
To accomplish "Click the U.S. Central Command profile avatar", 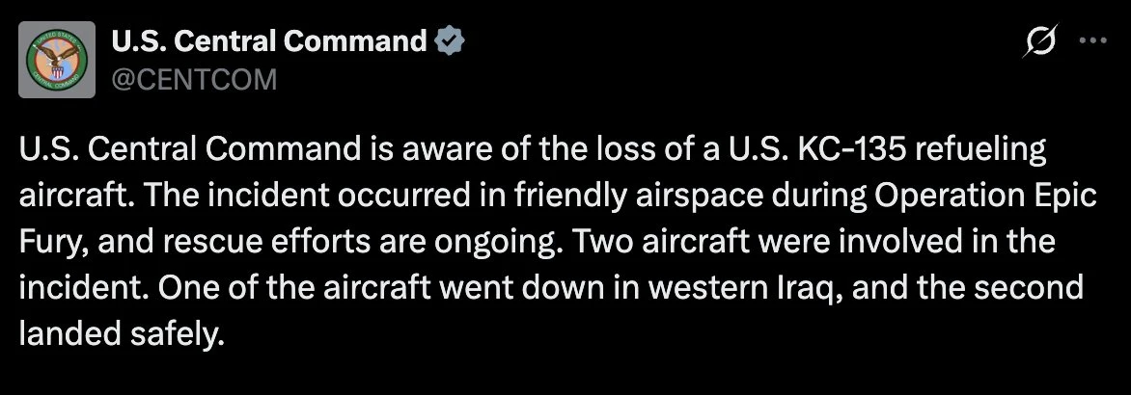I will [x=61, y=58].
